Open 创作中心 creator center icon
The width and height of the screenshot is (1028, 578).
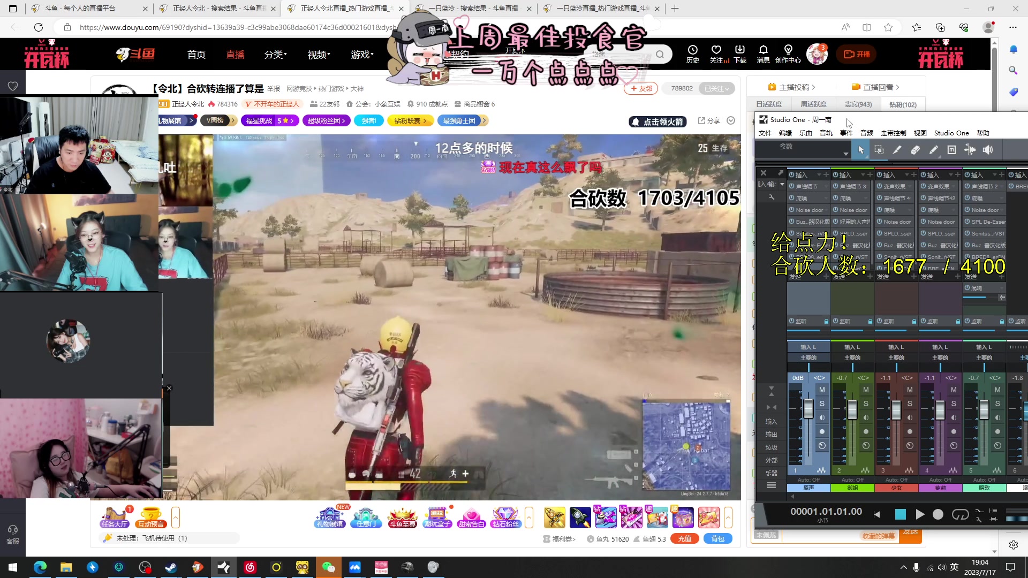tap(788, 54)
